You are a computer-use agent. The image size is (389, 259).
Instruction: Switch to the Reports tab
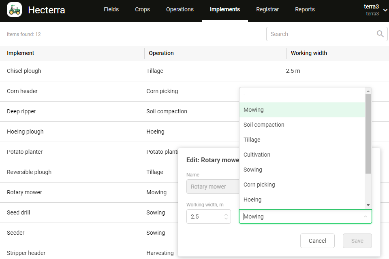[305, 10]
